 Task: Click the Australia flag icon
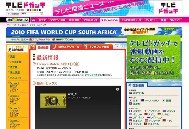pyautogui.click(x=142, y=101)
